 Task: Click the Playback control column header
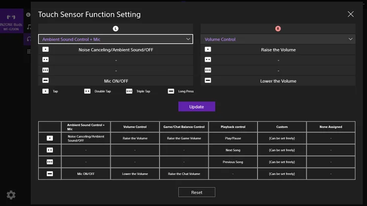coord(233,127)
